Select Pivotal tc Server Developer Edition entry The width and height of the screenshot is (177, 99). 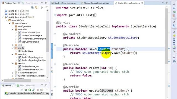pyautogui.click(x=27, y=93)
